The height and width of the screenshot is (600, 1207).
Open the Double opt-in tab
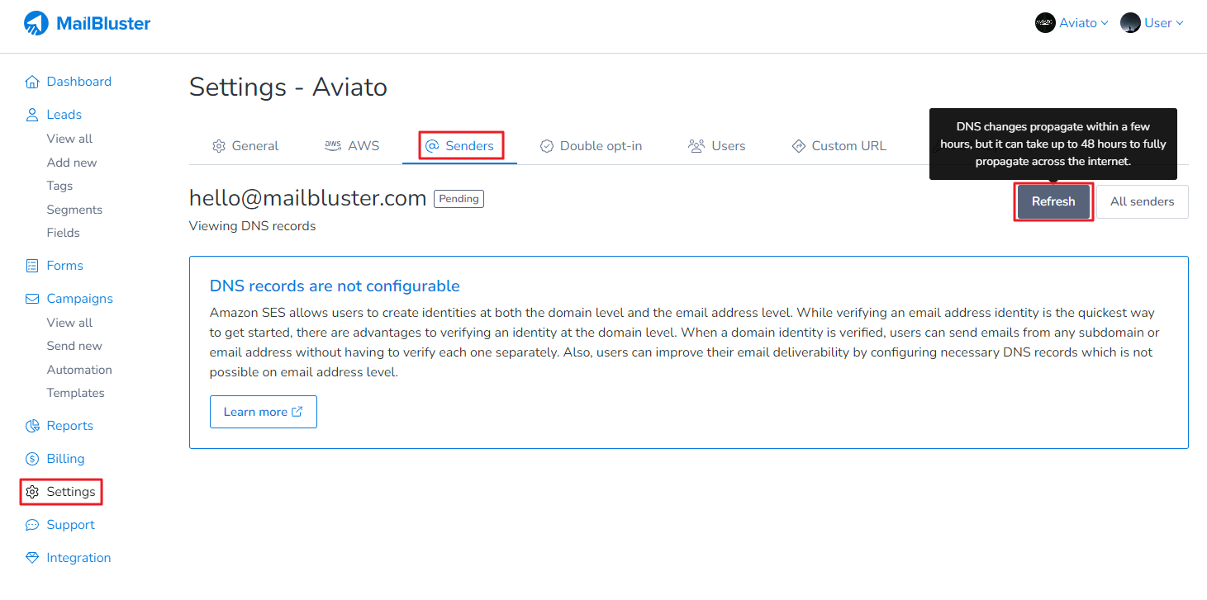[x=591, y=146]
